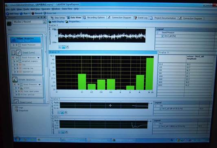Switch to the Step Setup tab
The image size is (217, 148).
click(58, 18)
